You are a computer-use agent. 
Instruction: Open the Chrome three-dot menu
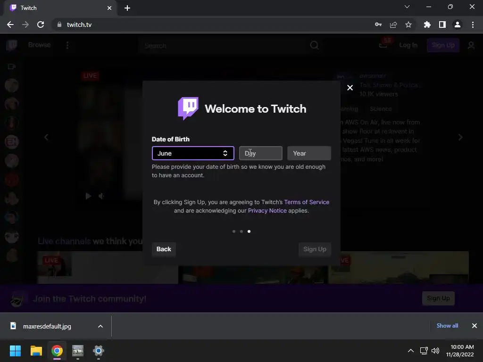(x=473, y=25)
